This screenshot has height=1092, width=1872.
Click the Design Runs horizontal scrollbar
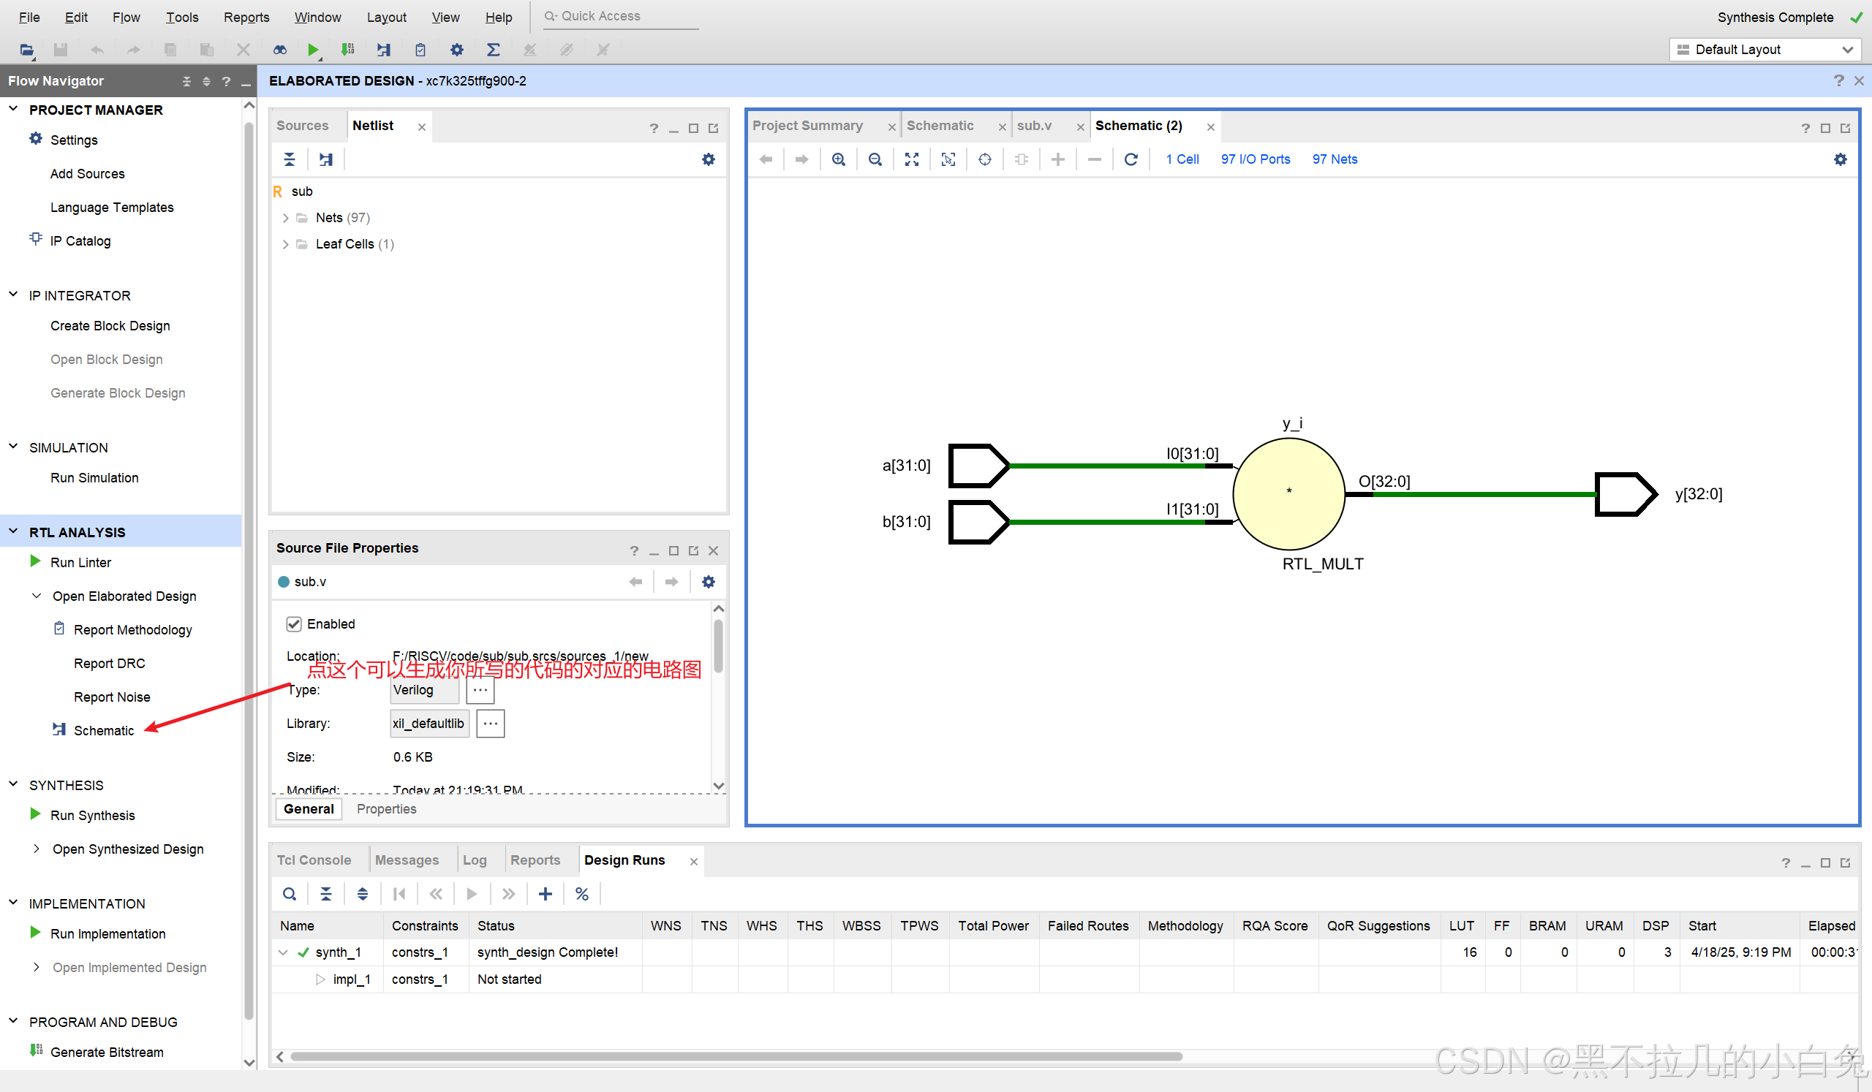click(x=736, y=1056)
